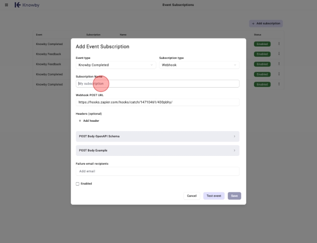Click the Knowby logo
This screenshot has height=243, width=317.
point(27,5)
